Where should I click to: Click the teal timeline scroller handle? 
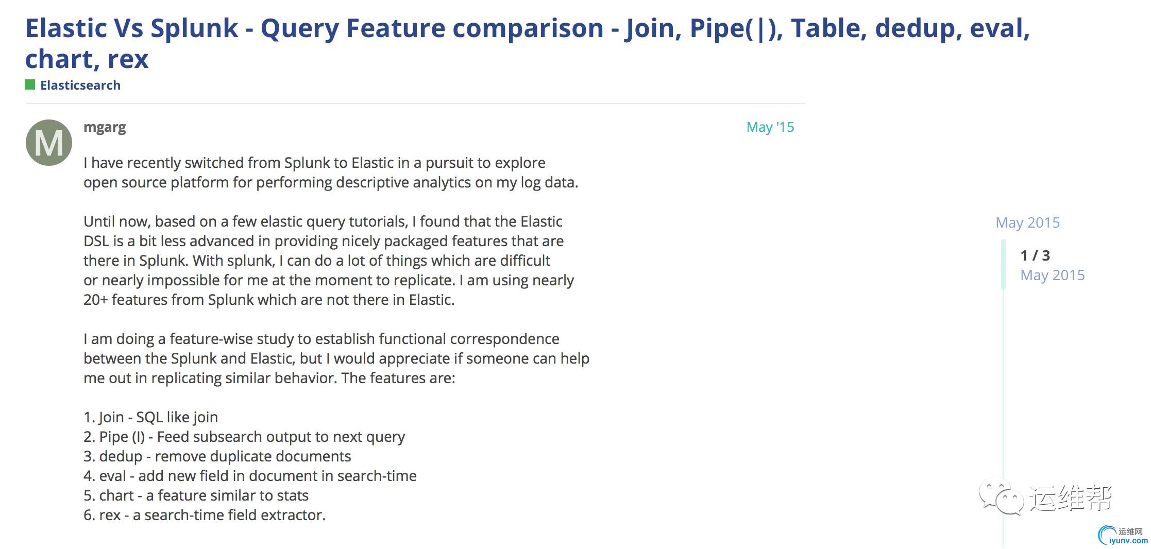tap(1003, 264)
